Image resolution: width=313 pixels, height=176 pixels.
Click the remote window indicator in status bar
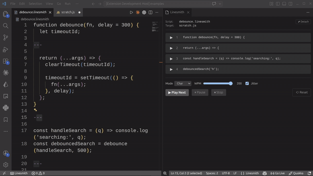[4, 173]
